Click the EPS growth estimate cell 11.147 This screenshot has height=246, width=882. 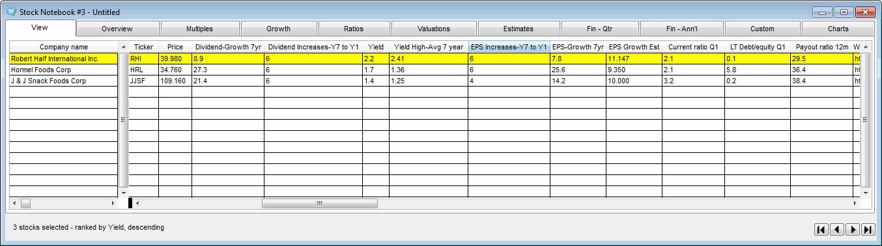(634, 59)
